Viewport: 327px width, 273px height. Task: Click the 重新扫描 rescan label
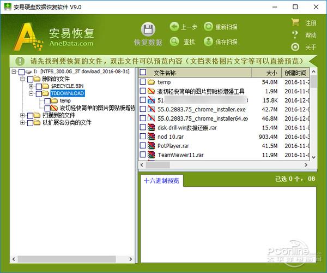point(226,27)
